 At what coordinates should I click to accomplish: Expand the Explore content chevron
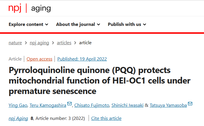coord(47,24)
